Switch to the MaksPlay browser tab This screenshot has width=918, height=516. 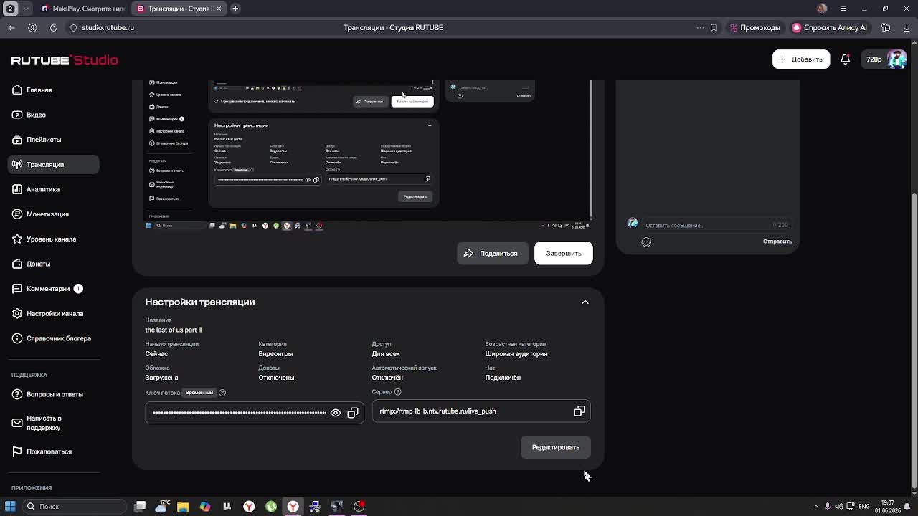tap(83, 9)
